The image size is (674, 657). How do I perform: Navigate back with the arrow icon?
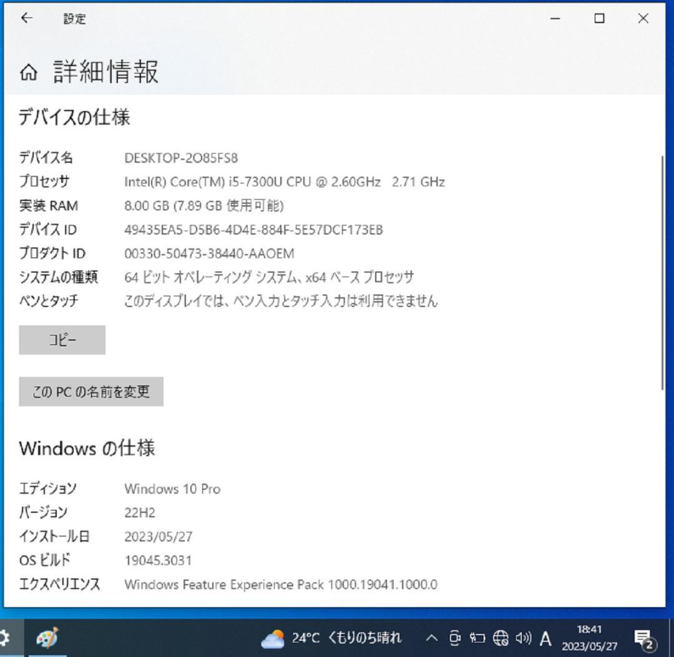(x=26, y=18)
